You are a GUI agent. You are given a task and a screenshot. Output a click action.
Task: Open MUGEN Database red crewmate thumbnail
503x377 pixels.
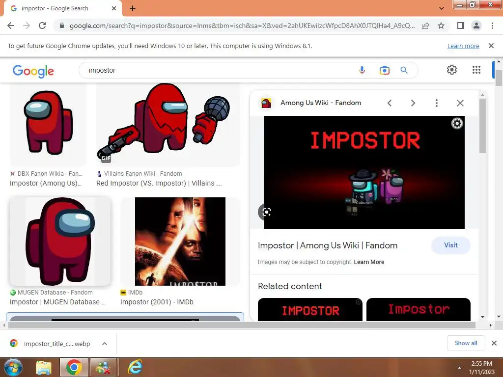(60, 241)
